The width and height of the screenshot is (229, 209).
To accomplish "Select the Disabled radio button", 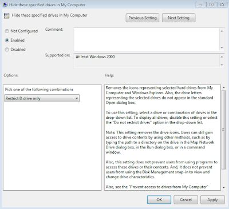I will (7, 50).
